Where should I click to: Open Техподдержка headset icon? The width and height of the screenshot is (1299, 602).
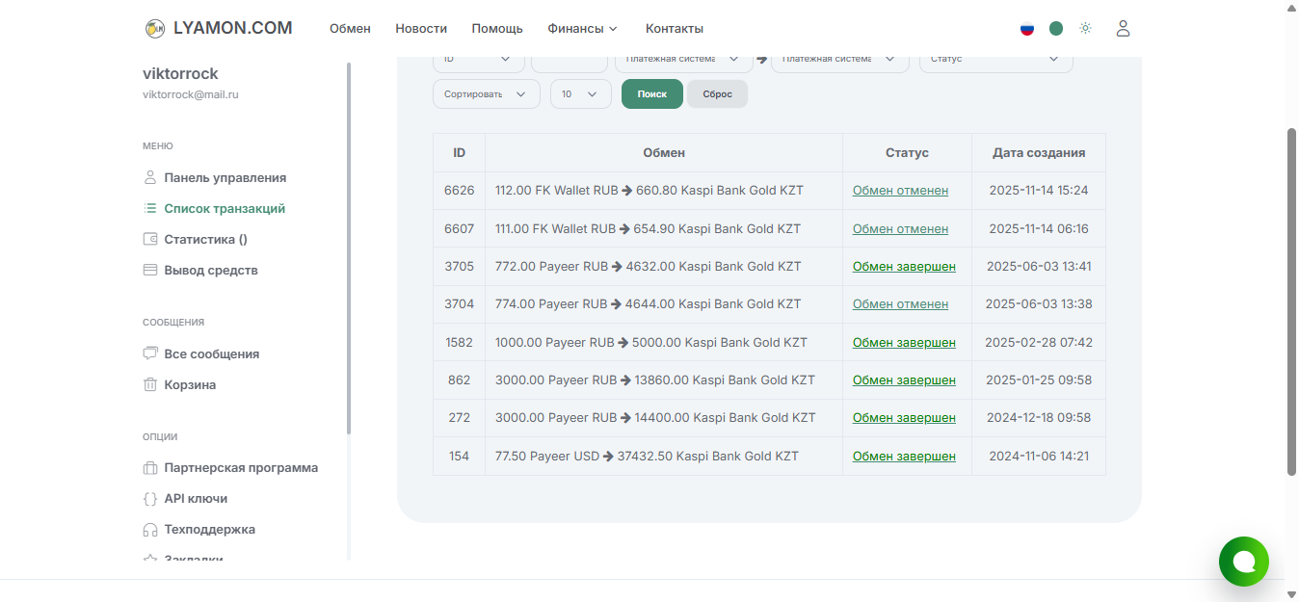click(x=149, y=530)
